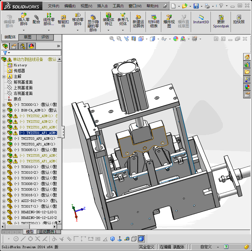Expand TC0005<1> tree node
252x251 pixels.
pos(4,150)
